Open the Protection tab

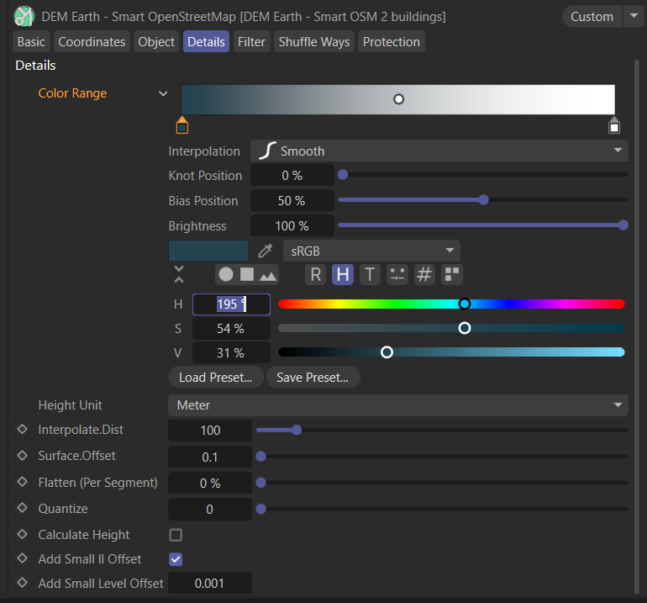click(x=392, y=42)
